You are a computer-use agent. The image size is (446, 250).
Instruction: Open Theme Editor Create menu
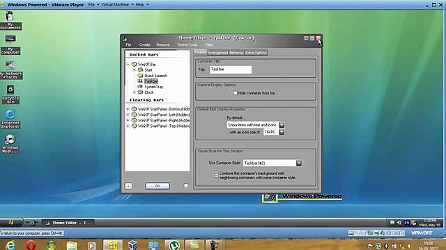[x=144, y=44]
